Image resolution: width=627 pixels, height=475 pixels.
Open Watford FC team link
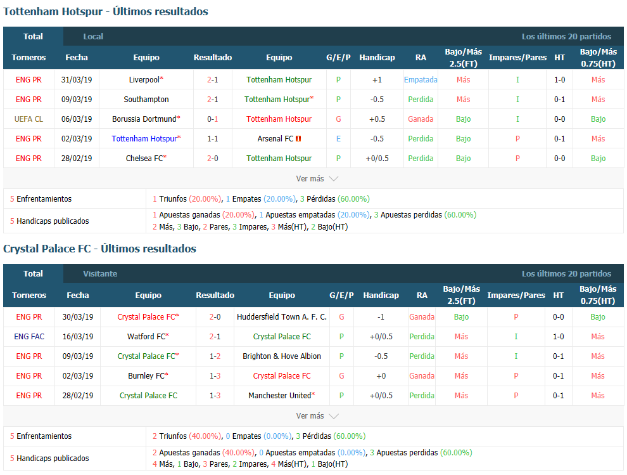point(146,336)
